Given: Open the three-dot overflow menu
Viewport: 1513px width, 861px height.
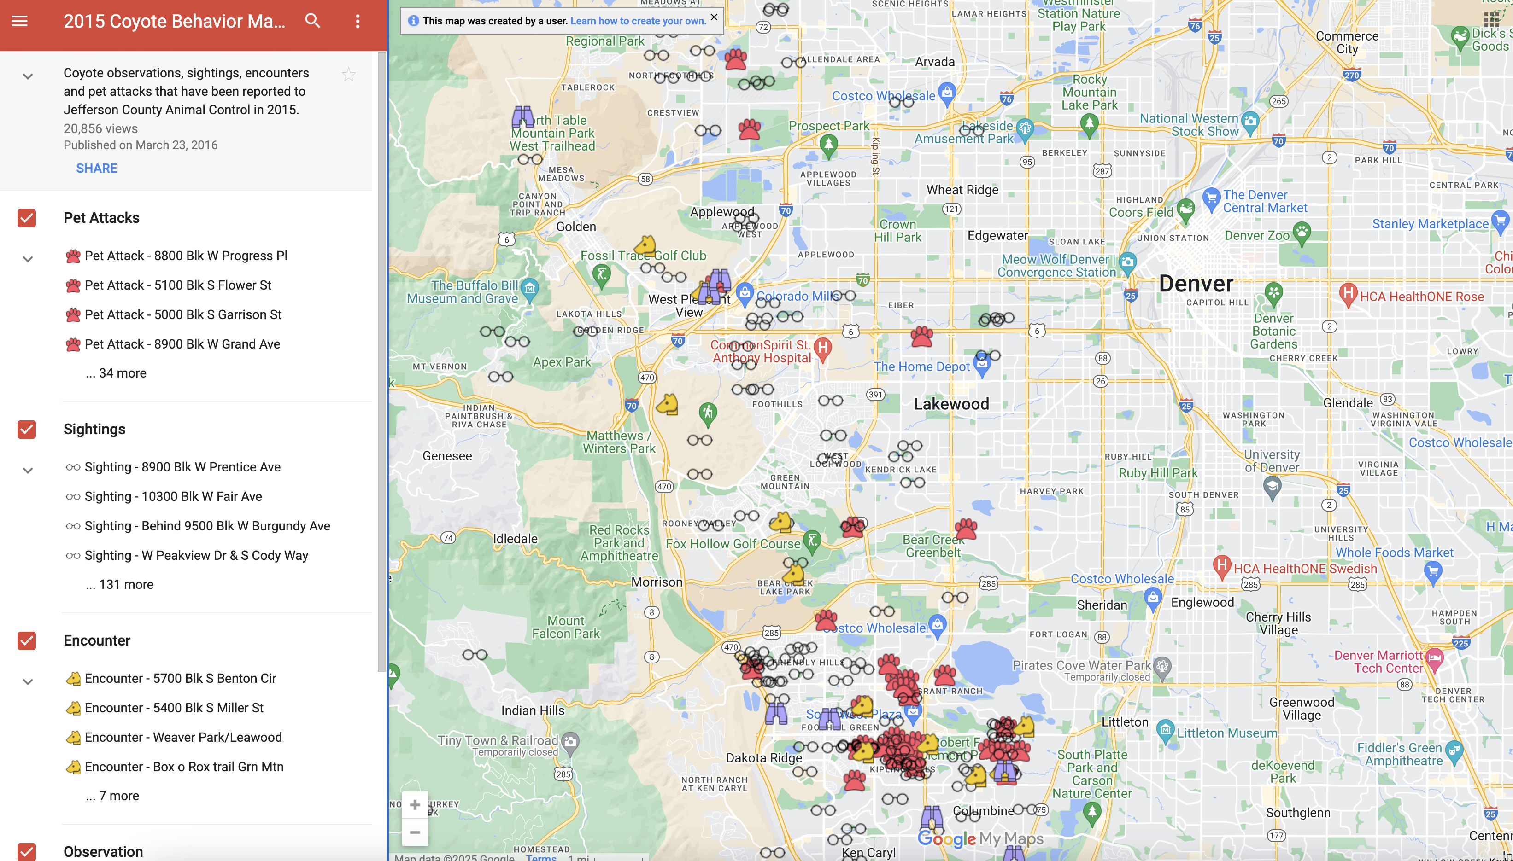Looking at the screenshot, I should pos(358,21).
